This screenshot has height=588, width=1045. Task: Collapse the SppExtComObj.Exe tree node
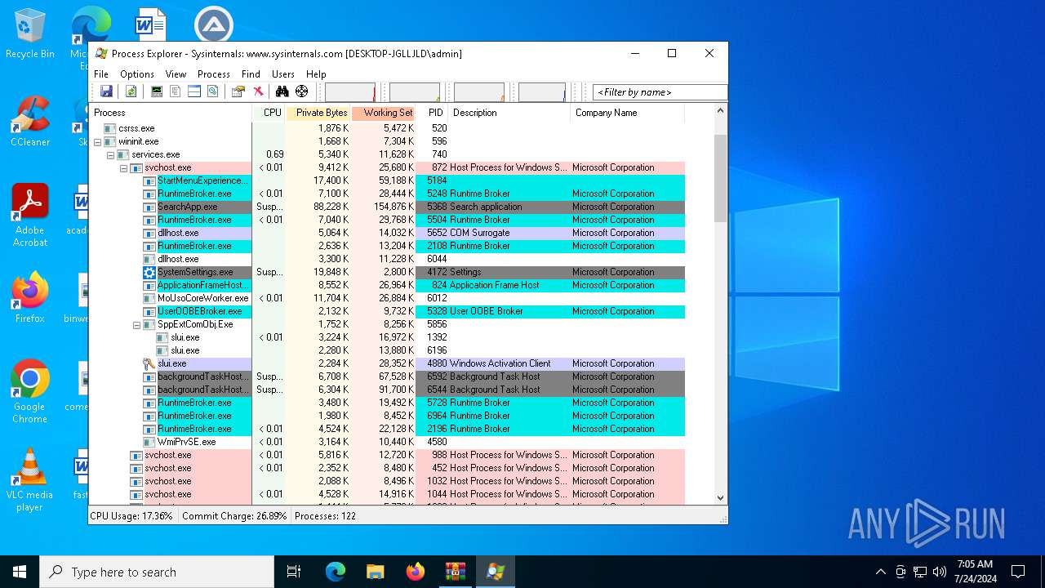pyautogui.click(x=136, y=324)
